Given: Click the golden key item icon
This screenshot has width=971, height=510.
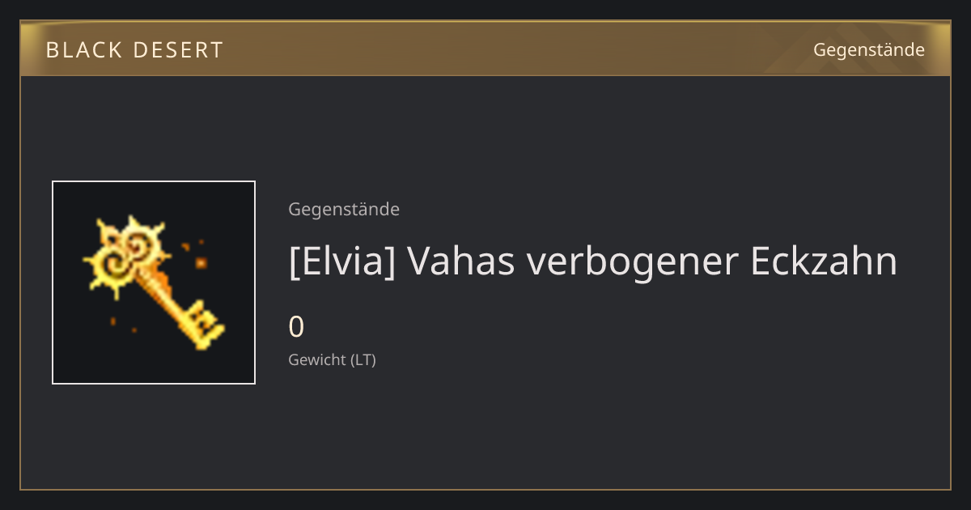Looking at the screenshot, I should click(x=154, y=283).
